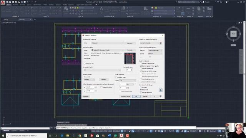This screenshot has height=138, width=246.
Task: Toggle Stampa trasparenza checkbox
Action: pos(141,68)
